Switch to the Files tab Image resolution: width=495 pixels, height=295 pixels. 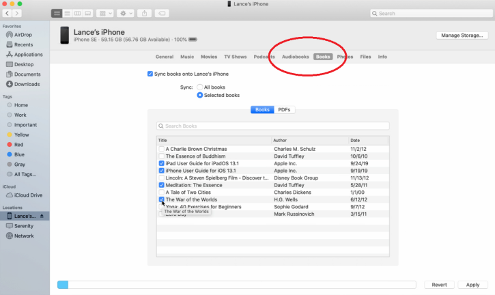point(365,57)
